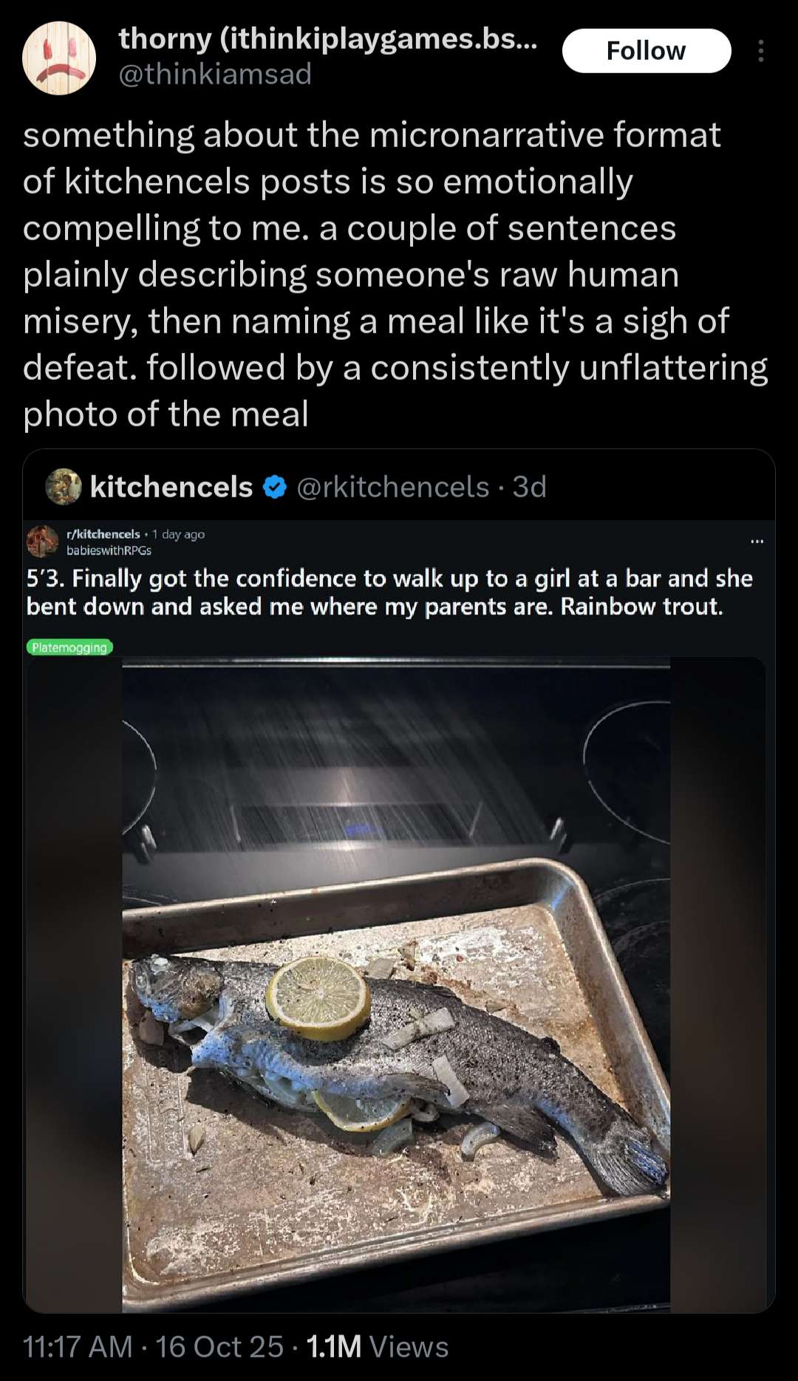The width and height of the screenshot is (798, 1381).
Task: Click the quoted tweet's 3d timestamp
Action: coord(529,487)
